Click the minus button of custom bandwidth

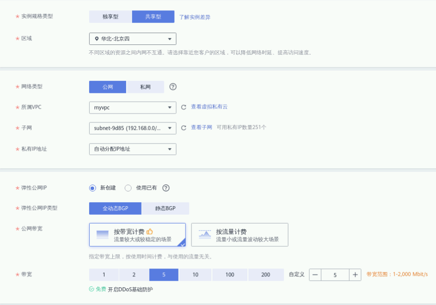pyautogui.click(x=315, y=275)
